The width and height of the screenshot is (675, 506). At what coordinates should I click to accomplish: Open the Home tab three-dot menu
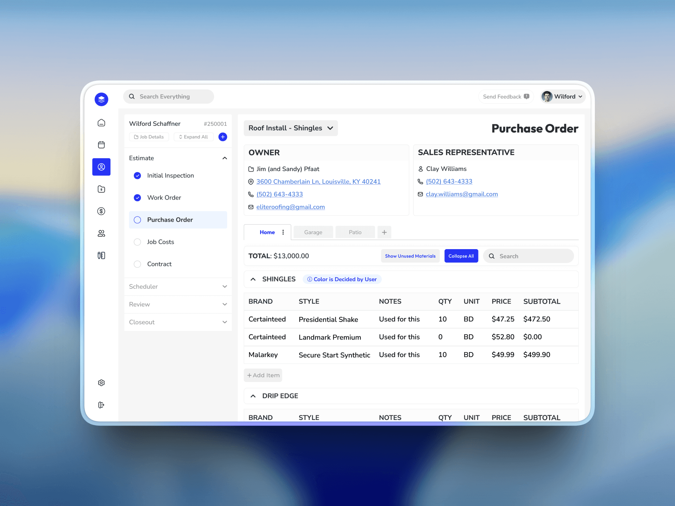tap(283, 232)
